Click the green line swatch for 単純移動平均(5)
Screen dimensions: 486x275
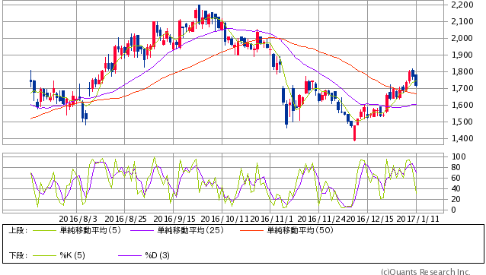coord(44,230)
